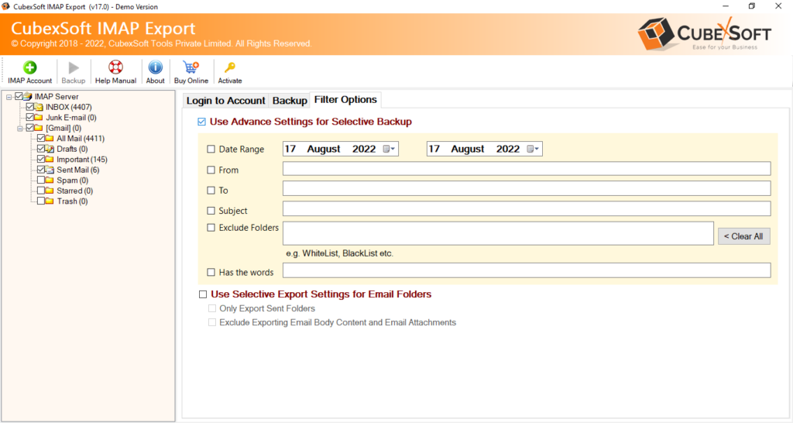Click the Subject text field
793x423 pixels.
[527, 209]
